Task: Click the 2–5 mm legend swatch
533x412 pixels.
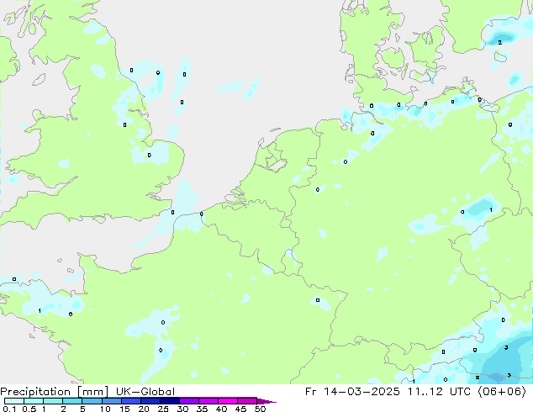Action: (72, 401)
